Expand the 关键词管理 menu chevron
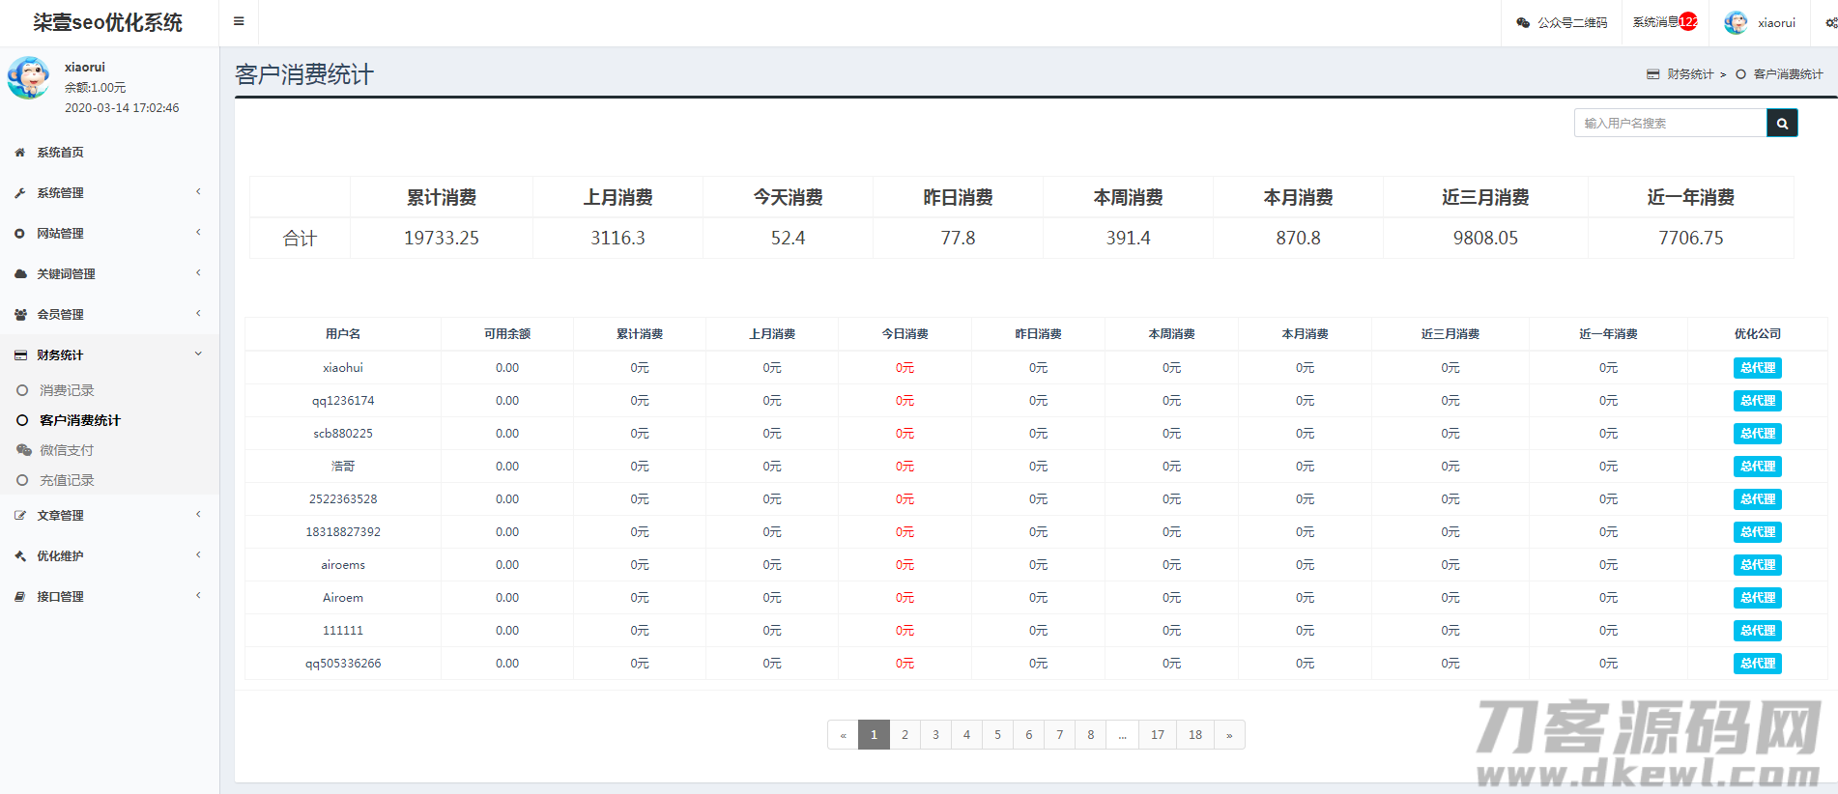 [198, 273]
